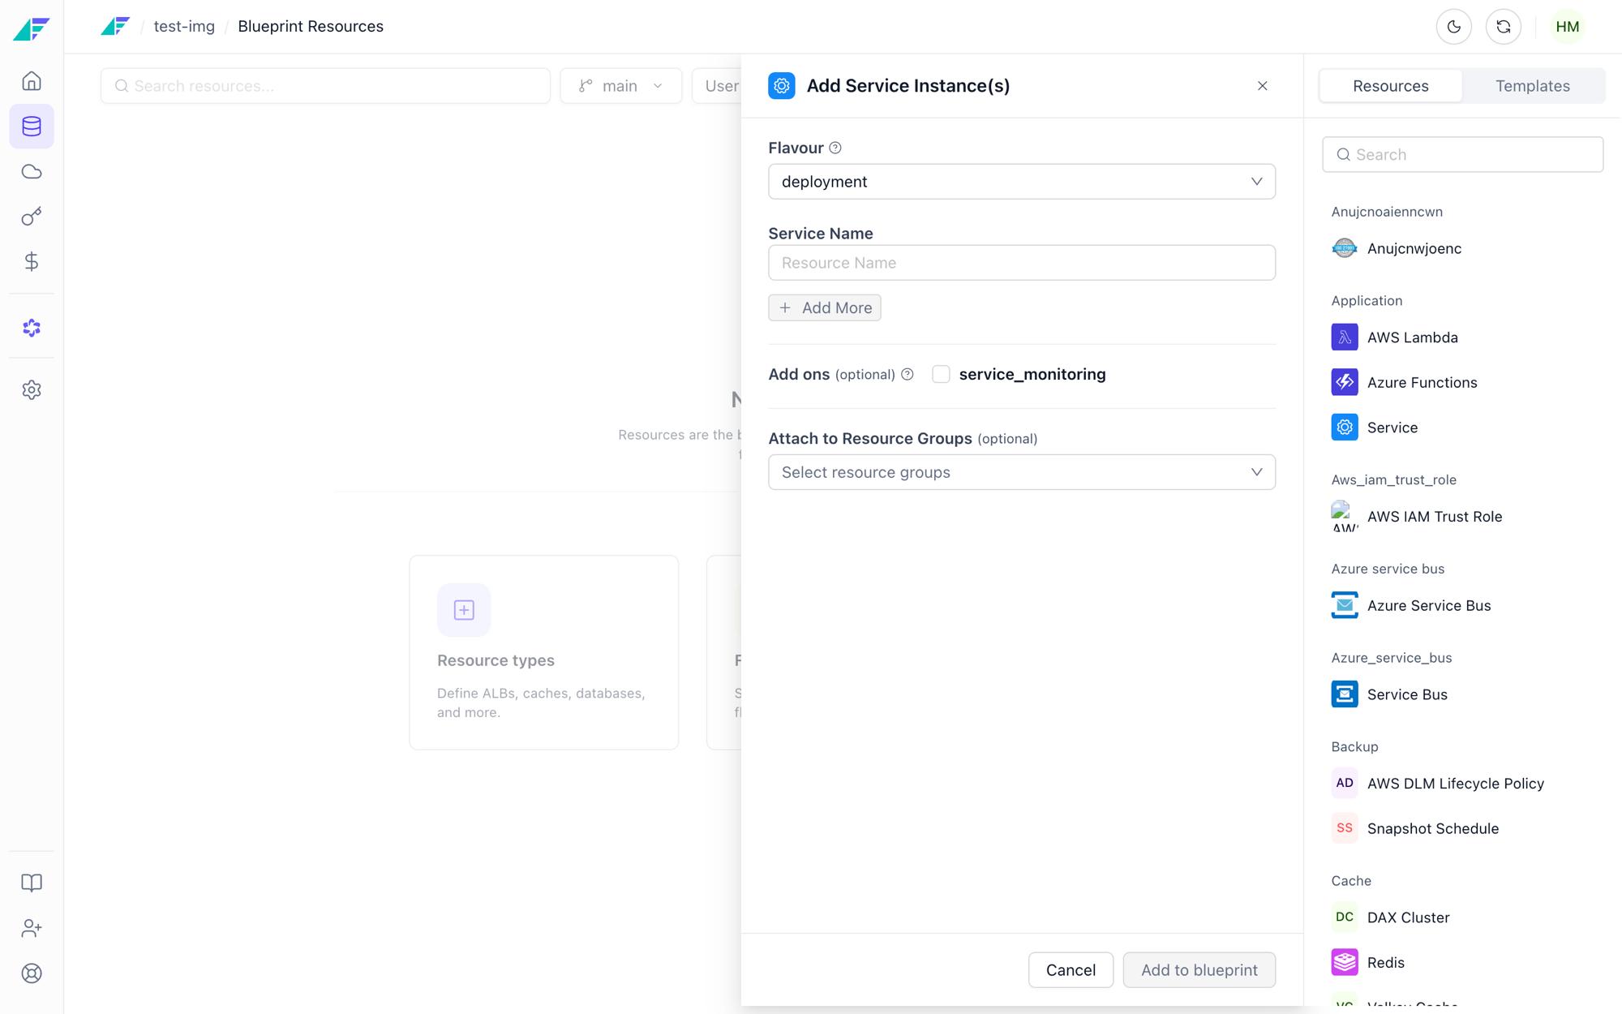Click the breadcrumb project logo icon

pos(115,27)
